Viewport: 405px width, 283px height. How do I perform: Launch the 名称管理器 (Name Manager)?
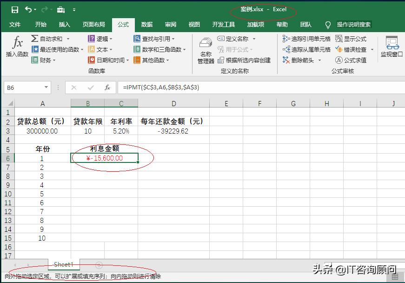coord(206,51)
